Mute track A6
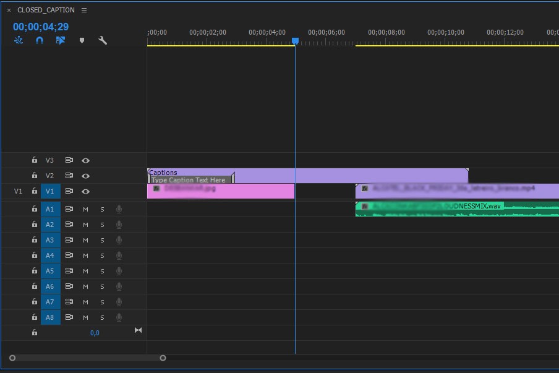This screenshot has height=373, width=559. pos(85,286)
